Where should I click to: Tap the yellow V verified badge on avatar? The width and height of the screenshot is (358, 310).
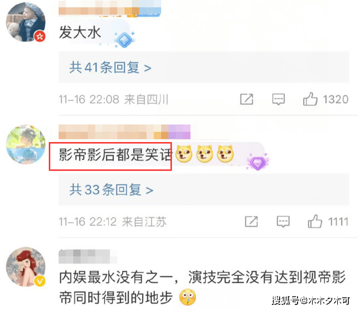40,281
